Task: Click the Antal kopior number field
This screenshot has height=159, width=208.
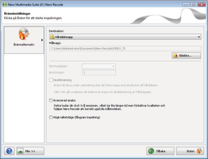Action: pyautogui.click(x=99, y=73)
